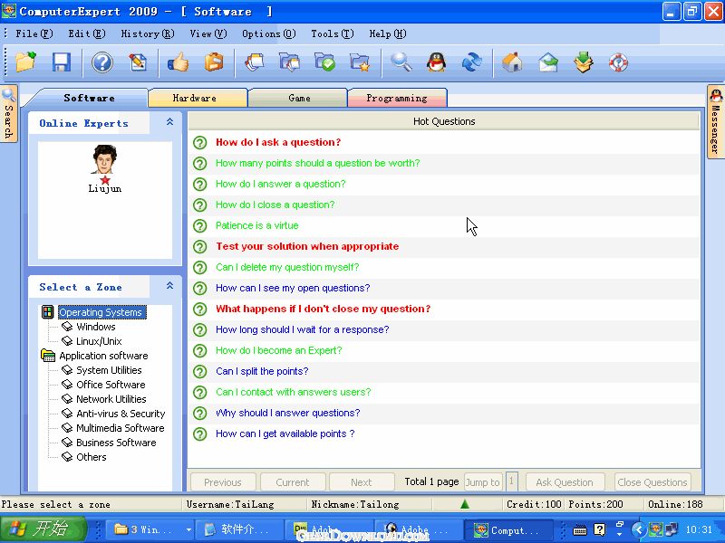Screen dimensions: 725x543
Task: Select the Windows zone
Action: click(96, 327)
